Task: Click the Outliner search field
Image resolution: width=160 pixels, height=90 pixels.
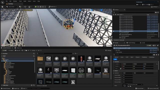Action: tap(135, 12)
